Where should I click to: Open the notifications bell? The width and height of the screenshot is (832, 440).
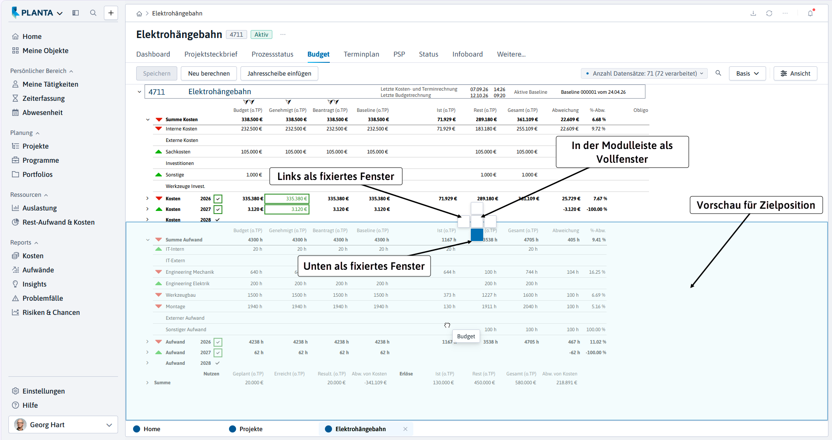tap(810, 13)
